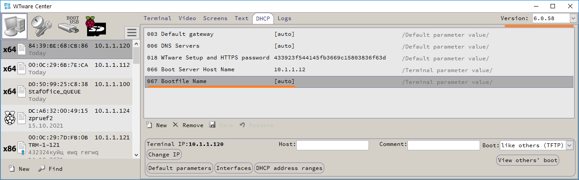Screen dimensions: 579x180
Task: Open the Screens tab
Action: pyautogui.click(x=215, y=18)
